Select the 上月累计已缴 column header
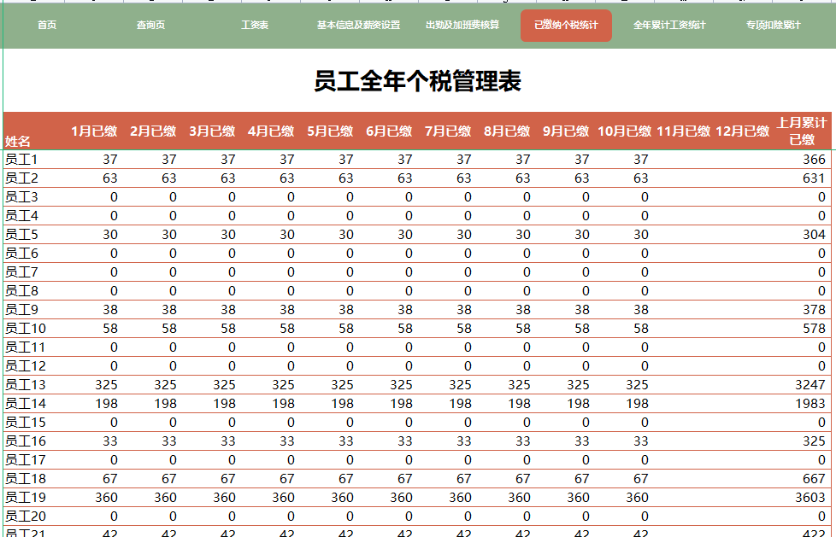 click(802, 131)
